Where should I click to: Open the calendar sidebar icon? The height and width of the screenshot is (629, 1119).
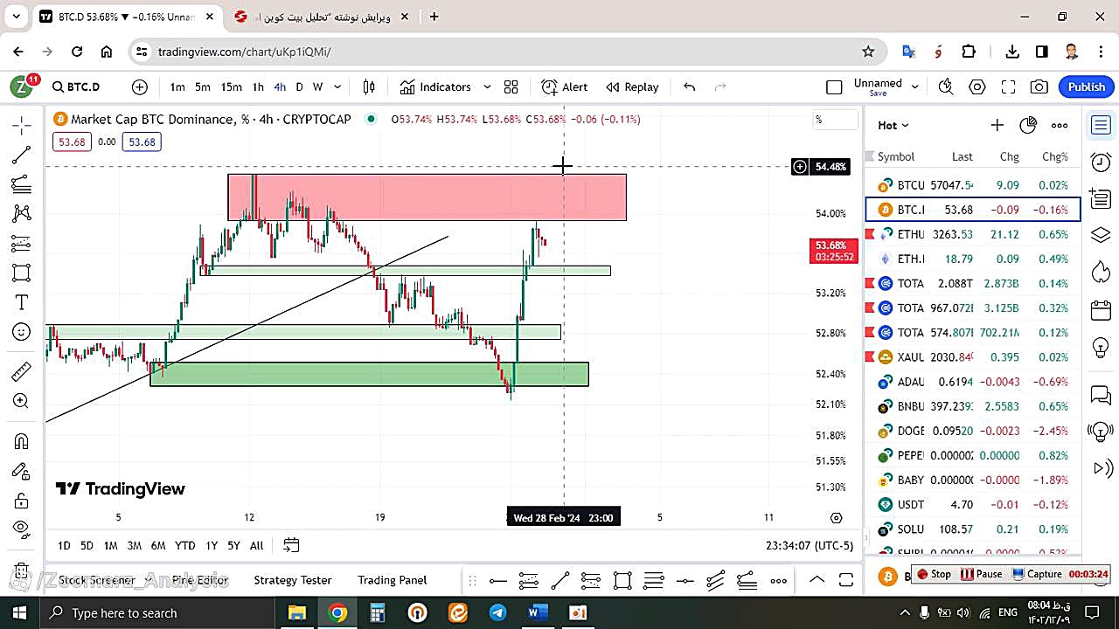coord(1101,310)
